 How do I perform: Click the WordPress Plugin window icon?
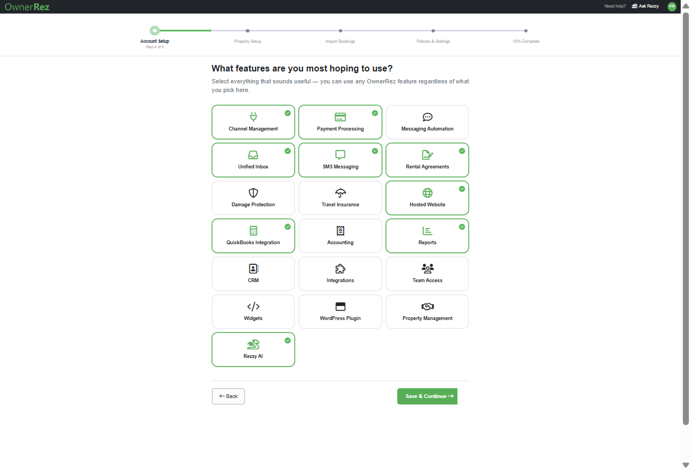(x=340, y=306)
